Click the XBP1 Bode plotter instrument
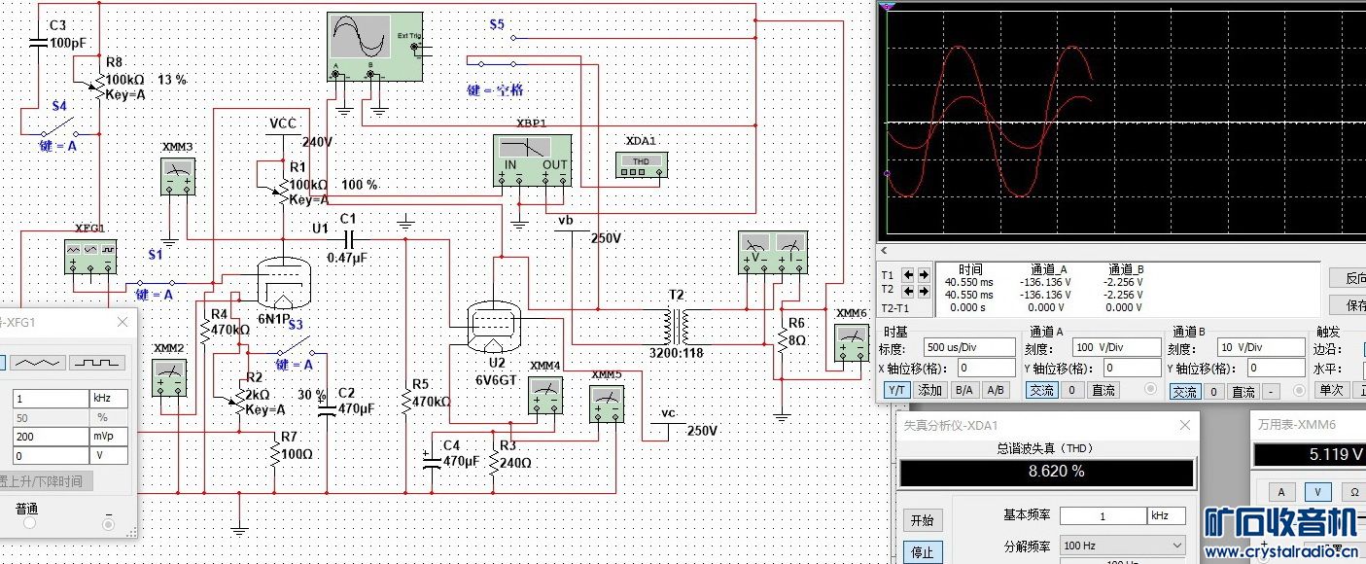This screenshot has height=564, width=1366. 532,161
